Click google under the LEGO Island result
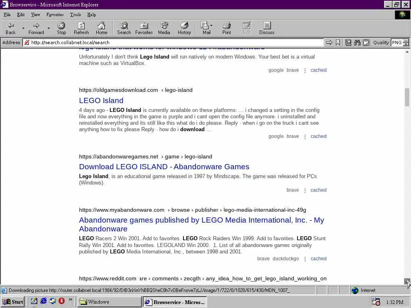 point(276,136)
